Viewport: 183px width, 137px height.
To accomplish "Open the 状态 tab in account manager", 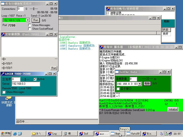I will tap(166, 29).
